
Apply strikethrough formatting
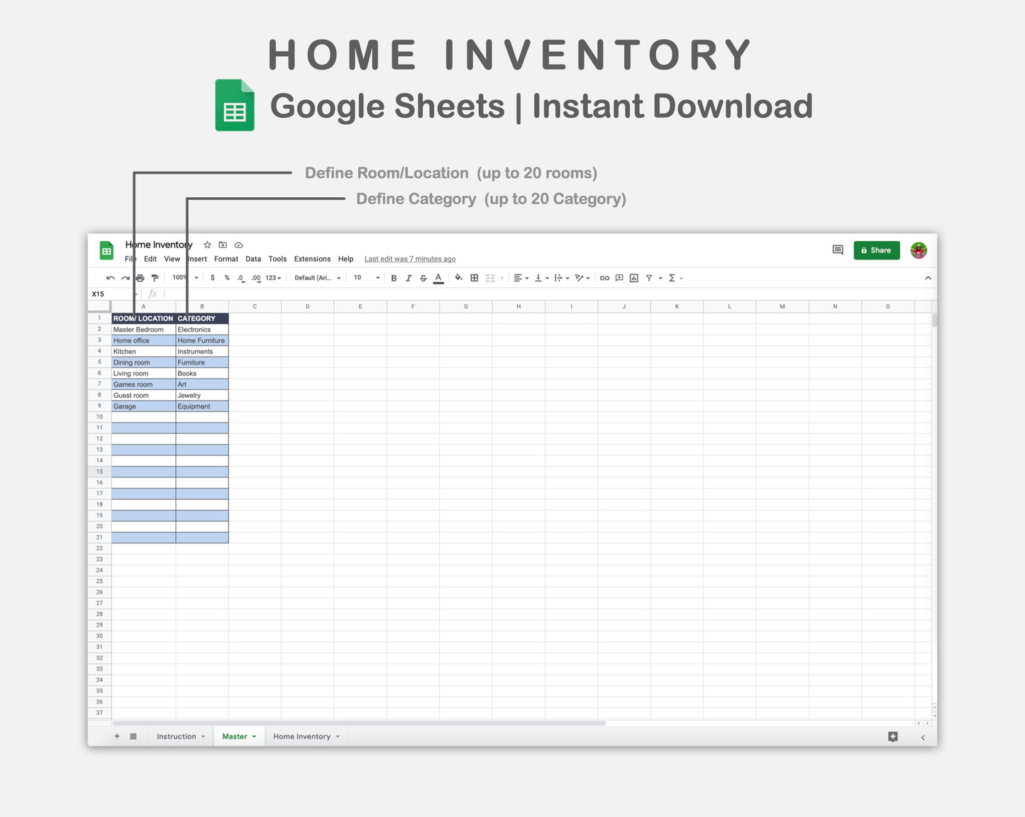pos(423,278)
